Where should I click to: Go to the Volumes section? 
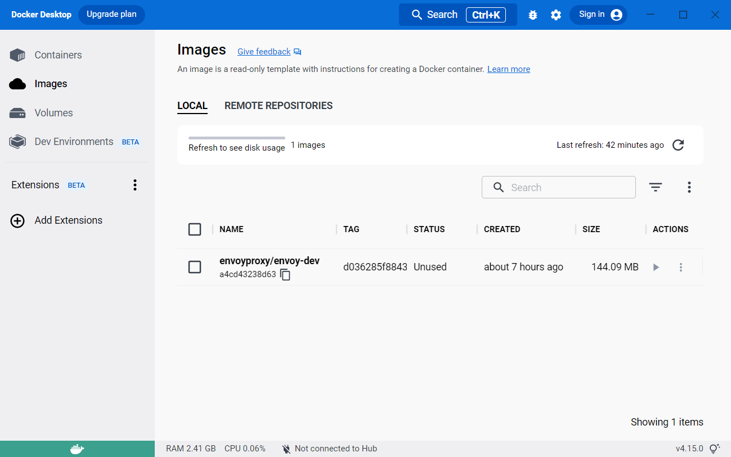point(53,113)
